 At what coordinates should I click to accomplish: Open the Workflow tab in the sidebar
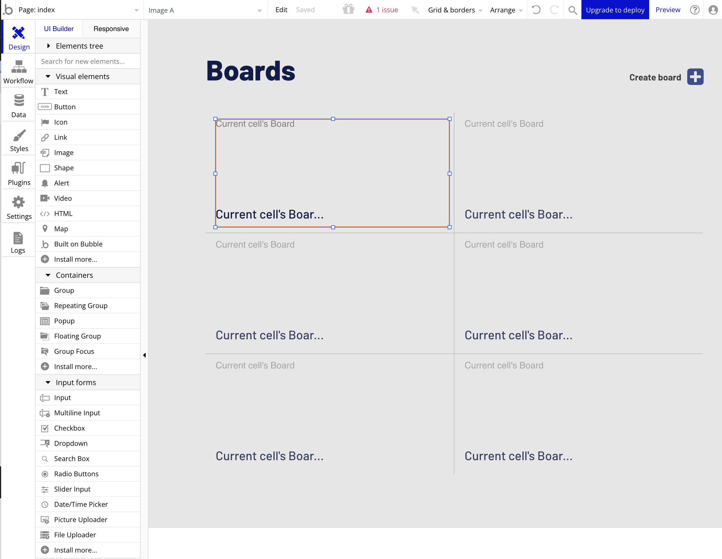point(19,72)
